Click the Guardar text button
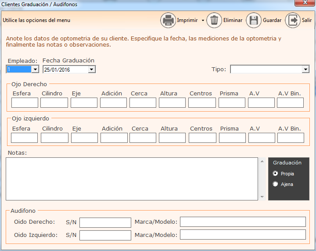This screenshot has width=316, height=251. point(272,20)
